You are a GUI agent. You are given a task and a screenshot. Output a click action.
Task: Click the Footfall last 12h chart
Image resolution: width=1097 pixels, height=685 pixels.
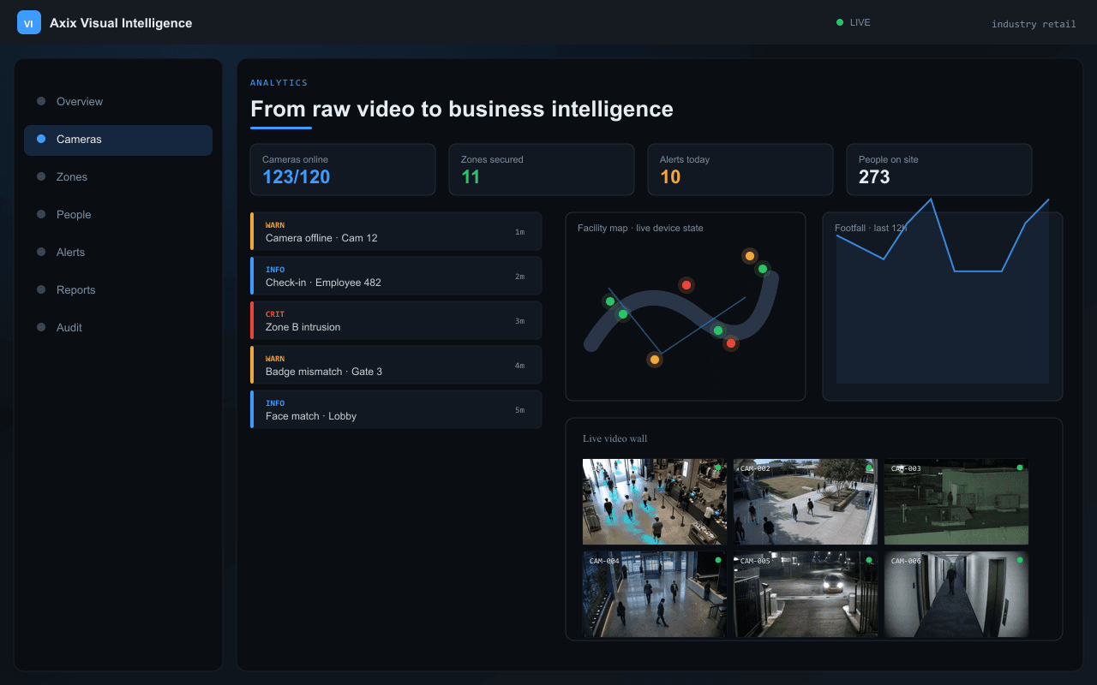click(943, 307)
